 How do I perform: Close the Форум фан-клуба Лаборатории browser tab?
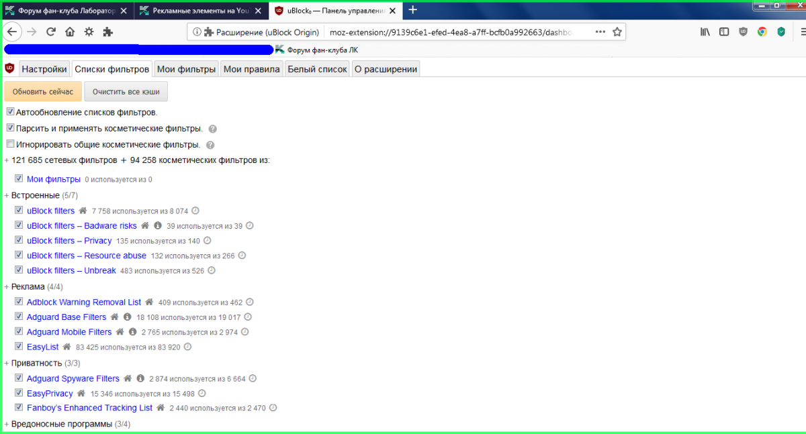coord(123,9)
